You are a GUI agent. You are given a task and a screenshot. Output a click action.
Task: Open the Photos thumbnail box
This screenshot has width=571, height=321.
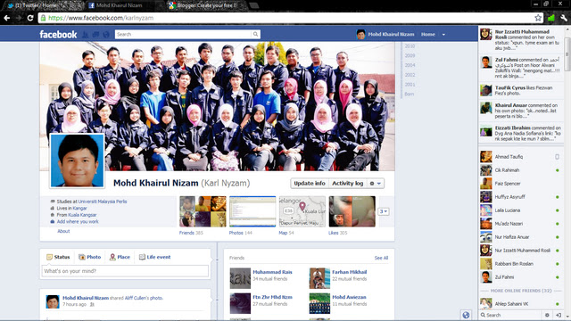[x=252, y=211]
